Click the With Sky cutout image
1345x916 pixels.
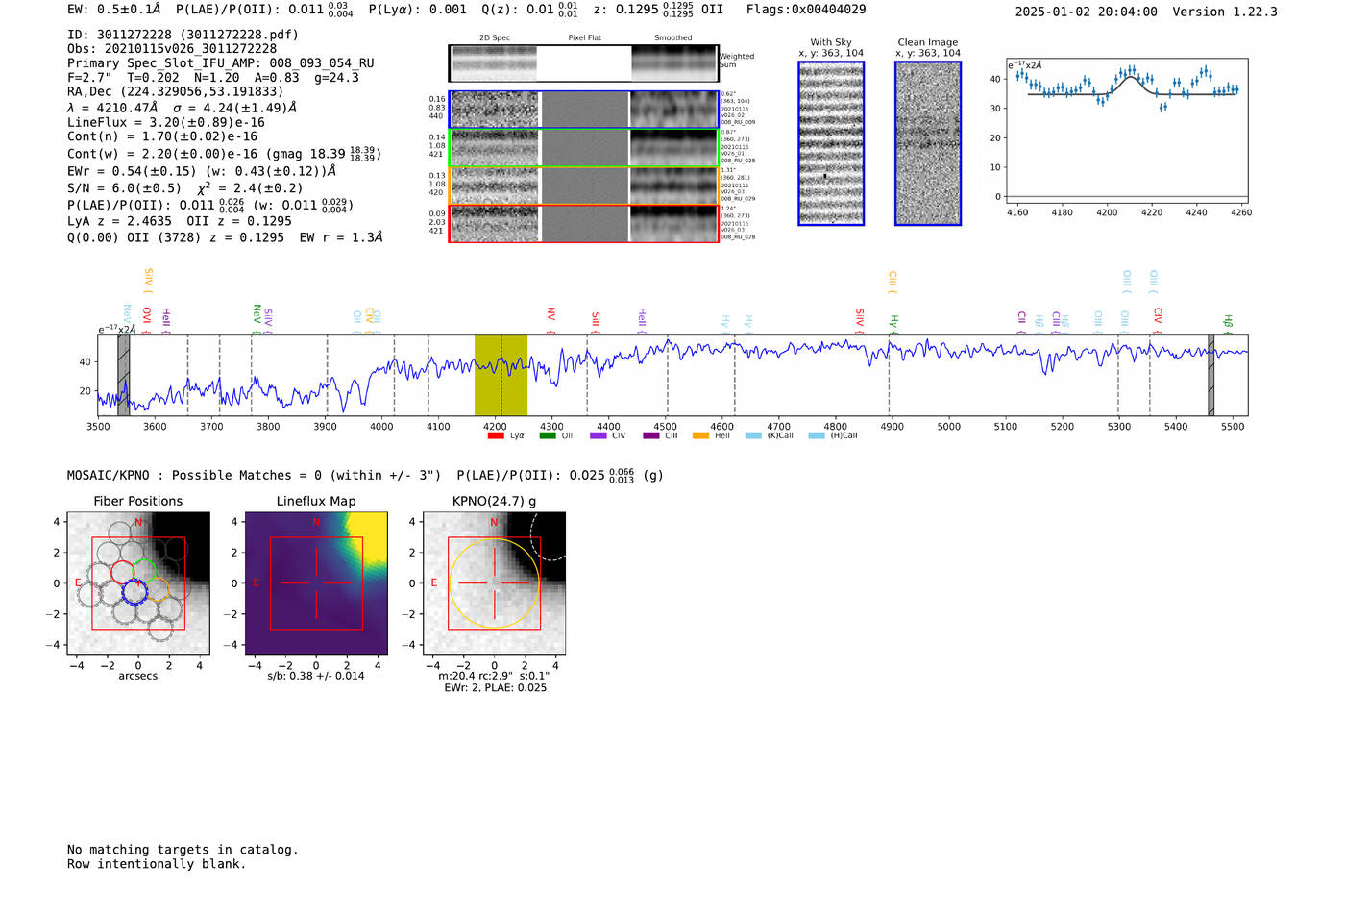831,143
